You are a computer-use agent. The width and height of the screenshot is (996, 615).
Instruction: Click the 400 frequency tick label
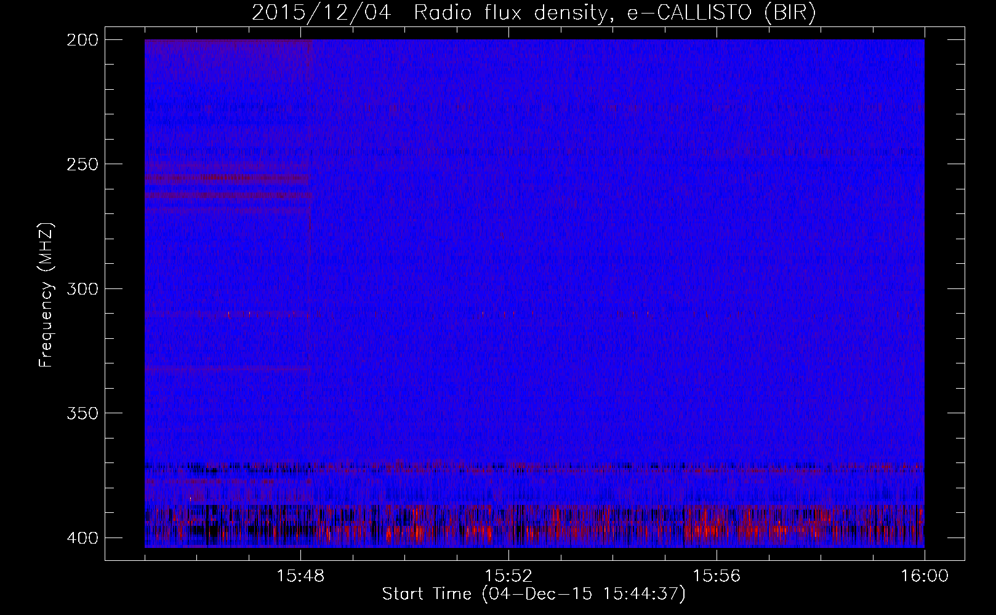click(x=82, y=538)
